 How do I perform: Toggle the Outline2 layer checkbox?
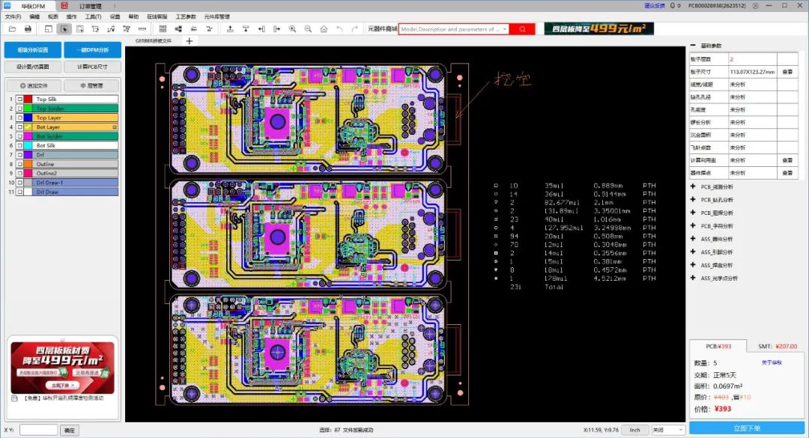pyautogui.click(x=19, y=171)
